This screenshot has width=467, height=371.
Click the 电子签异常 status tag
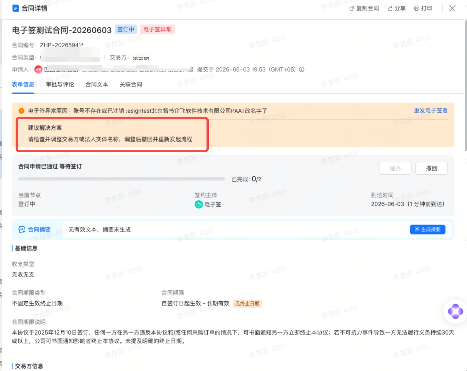(x=157, y=30)
